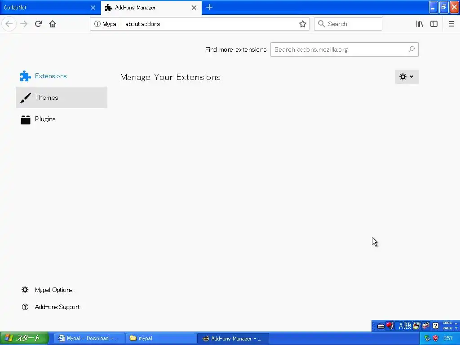Click the IME keyboard icon in language bar
Screen dimensions: 460x345
click(381, 326)
